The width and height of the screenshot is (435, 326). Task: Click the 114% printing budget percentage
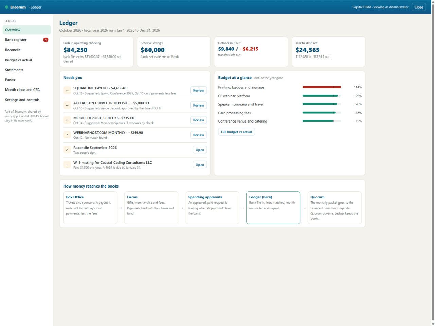click(x=358, y=87)
